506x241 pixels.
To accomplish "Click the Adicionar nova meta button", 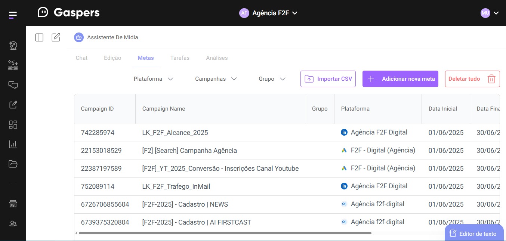I will [400, 79].
